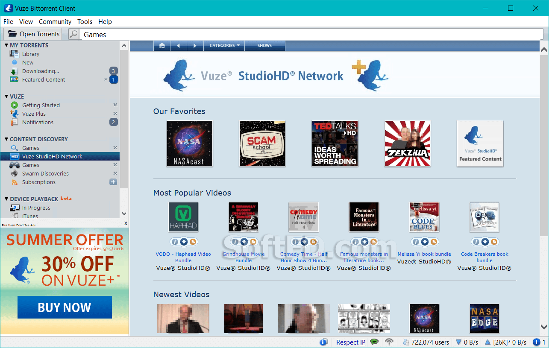Show info for Melissa Yi book bundle
Image resolution: width=549 pixels, height=348 pixels.
click(x=415, y=242)
